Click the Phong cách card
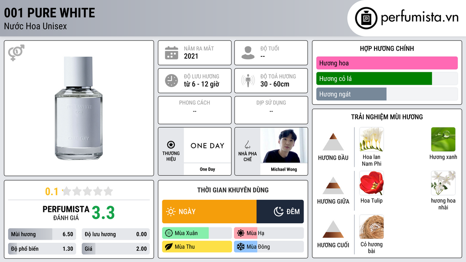The image size is (466, 262). (195, 110)
